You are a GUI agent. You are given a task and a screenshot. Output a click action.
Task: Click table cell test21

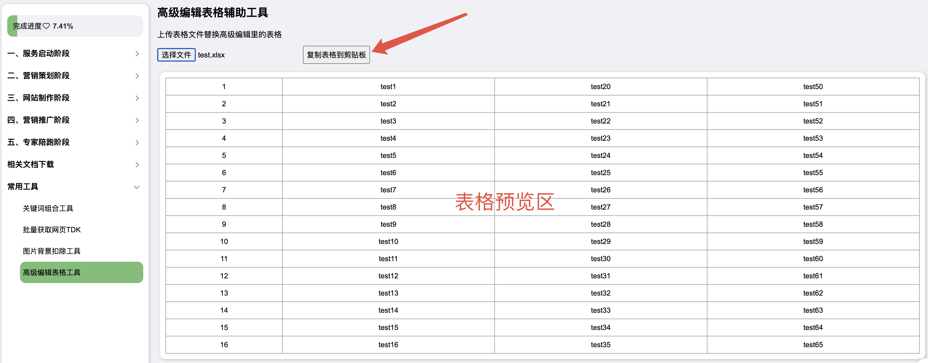[x=601, y=104]
